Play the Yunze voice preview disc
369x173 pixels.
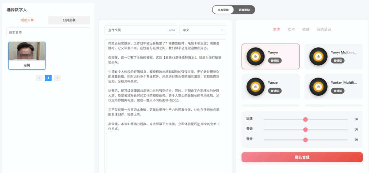(255, 86)
